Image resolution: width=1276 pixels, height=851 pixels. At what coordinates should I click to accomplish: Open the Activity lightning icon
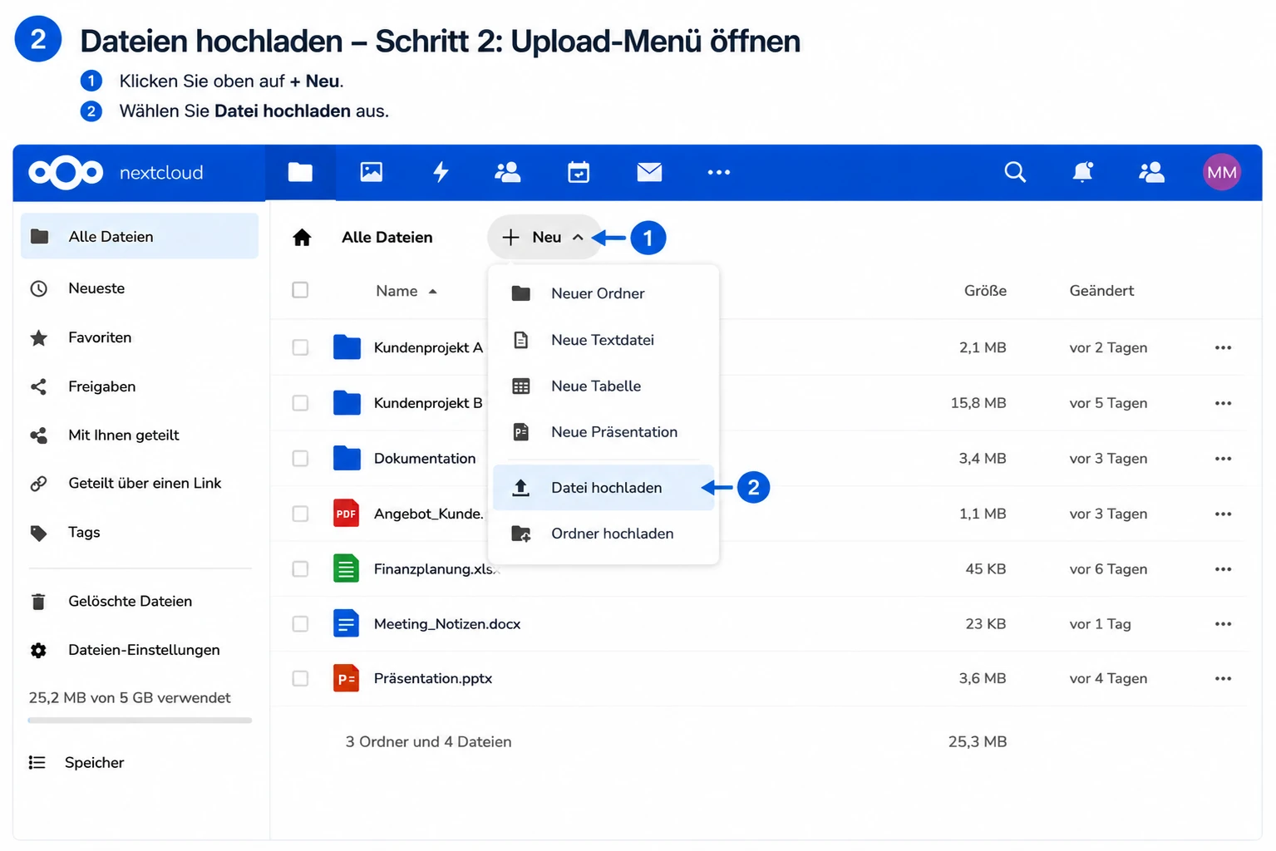pos(441,172)
